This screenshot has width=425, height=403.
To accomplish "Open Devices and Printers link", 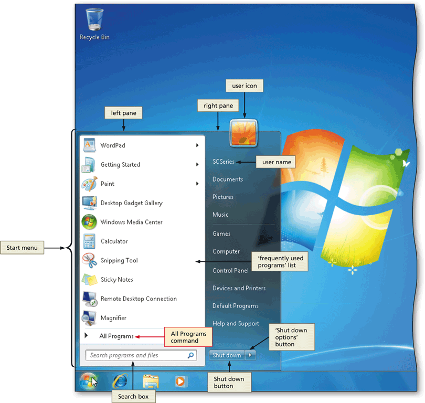I will 239,288.
